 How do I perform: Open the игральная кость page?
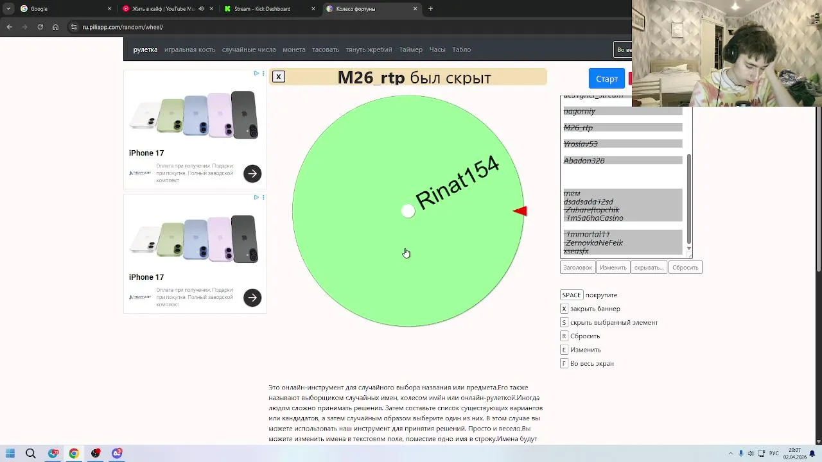189,49
